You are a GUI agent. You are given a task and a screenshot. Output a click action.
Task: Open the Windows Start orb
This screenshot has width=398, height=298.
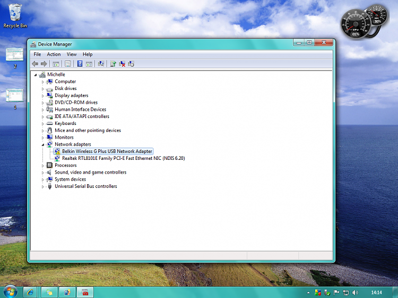click(11, 292)
